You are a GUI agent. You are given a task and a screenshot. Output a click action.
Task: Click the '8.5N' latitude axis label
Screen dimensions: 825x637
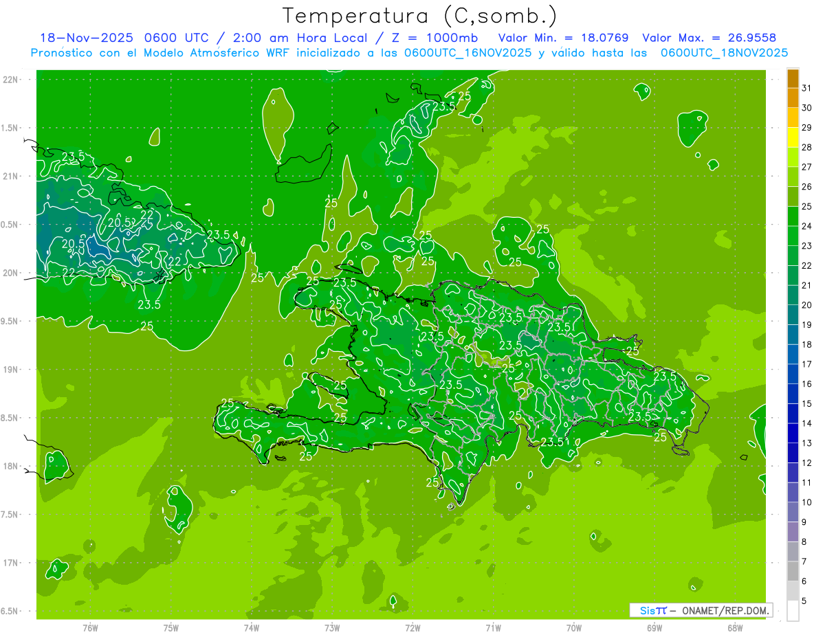(x=10, y=418)
